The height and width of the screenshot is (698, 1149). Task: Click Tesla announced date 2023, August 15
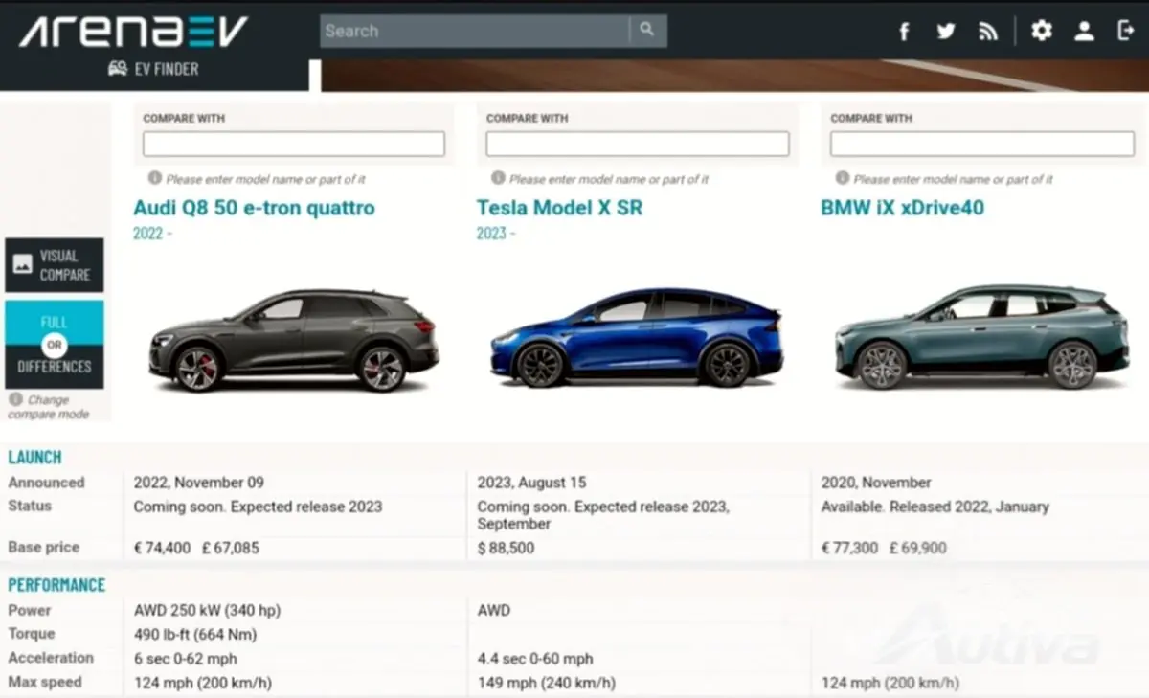click(x=531, y=483)
